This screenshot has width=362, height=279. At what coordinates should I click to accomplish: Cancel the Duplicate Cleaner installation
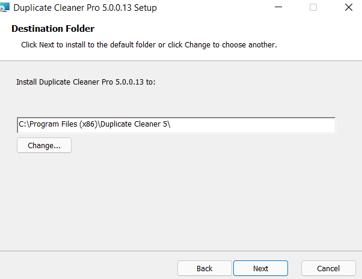coord(328,268)
